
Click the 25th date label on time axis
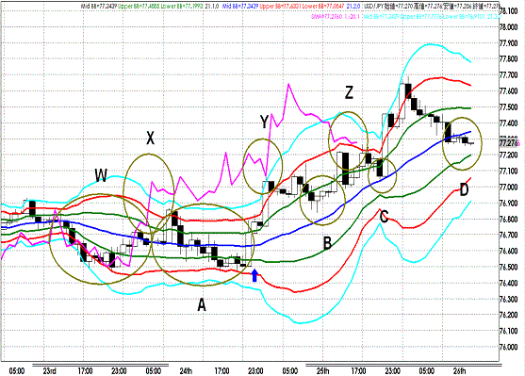pos(322,371)
